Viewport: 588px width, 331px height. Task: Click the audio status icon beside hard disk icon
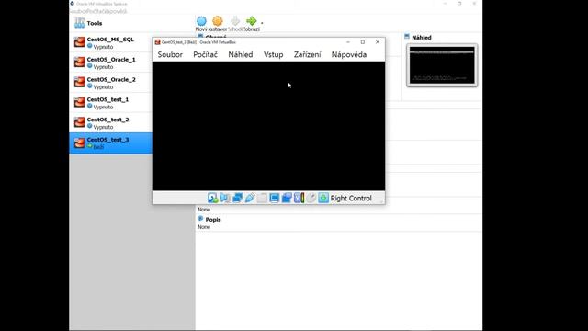(x=225, y=198)
